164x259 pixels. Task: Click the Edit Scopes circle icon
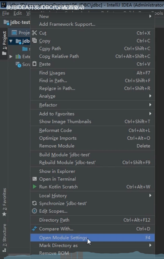tap(34, 211)
